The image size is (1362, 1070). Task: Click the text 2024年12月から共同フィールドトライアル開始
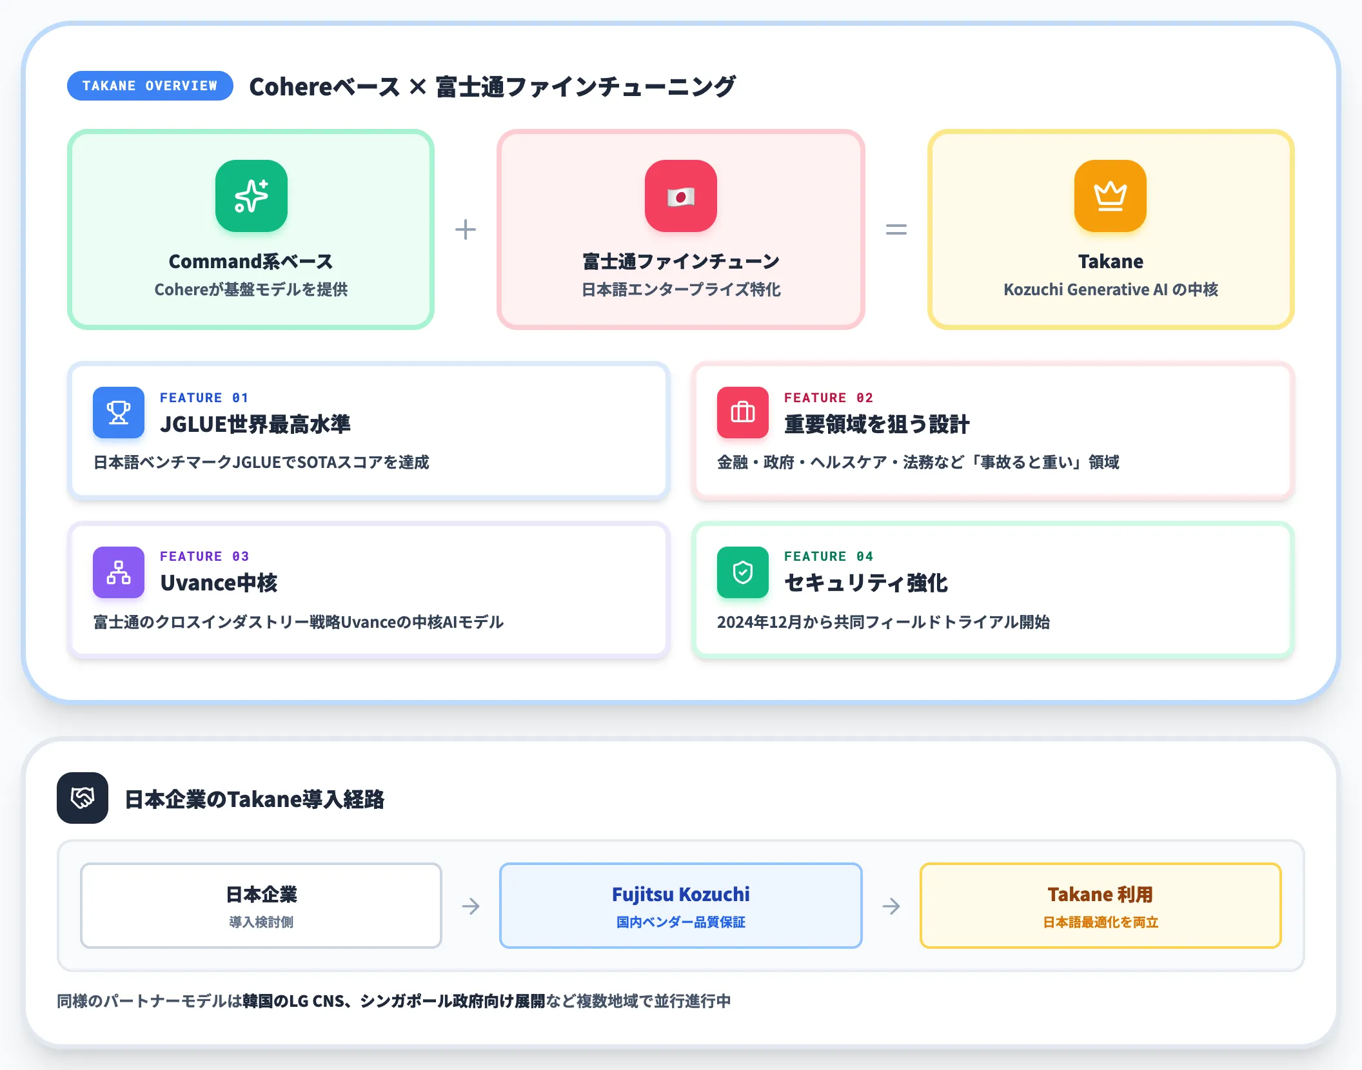pos(883,622)
